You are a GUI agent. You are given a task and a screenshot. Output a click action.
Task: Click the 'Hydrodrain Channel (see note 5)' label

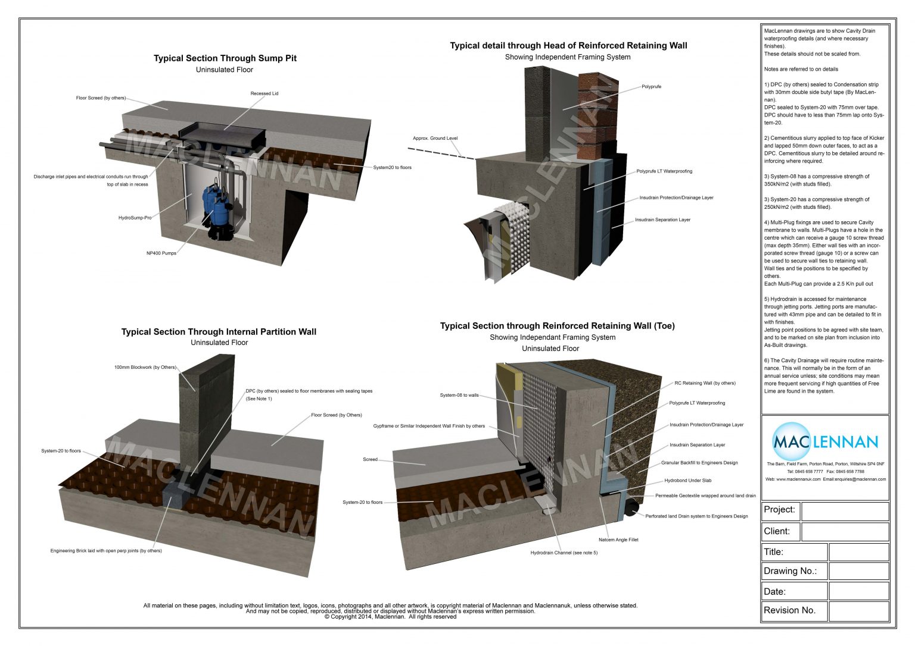point(564,553)
